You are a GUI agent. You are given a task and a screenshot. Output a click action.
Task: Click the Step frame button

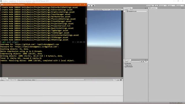point(93,6)
